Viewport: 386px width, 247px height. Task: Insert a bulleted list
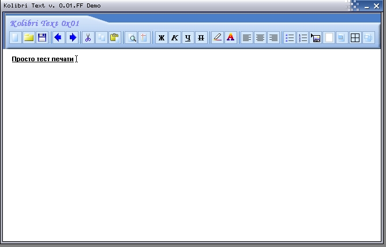click(x=290, y=38)
